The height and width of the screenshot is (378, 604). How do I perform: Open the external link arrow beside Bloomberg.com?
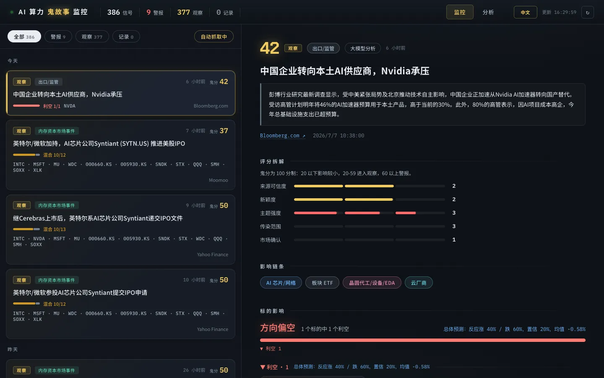304,136
